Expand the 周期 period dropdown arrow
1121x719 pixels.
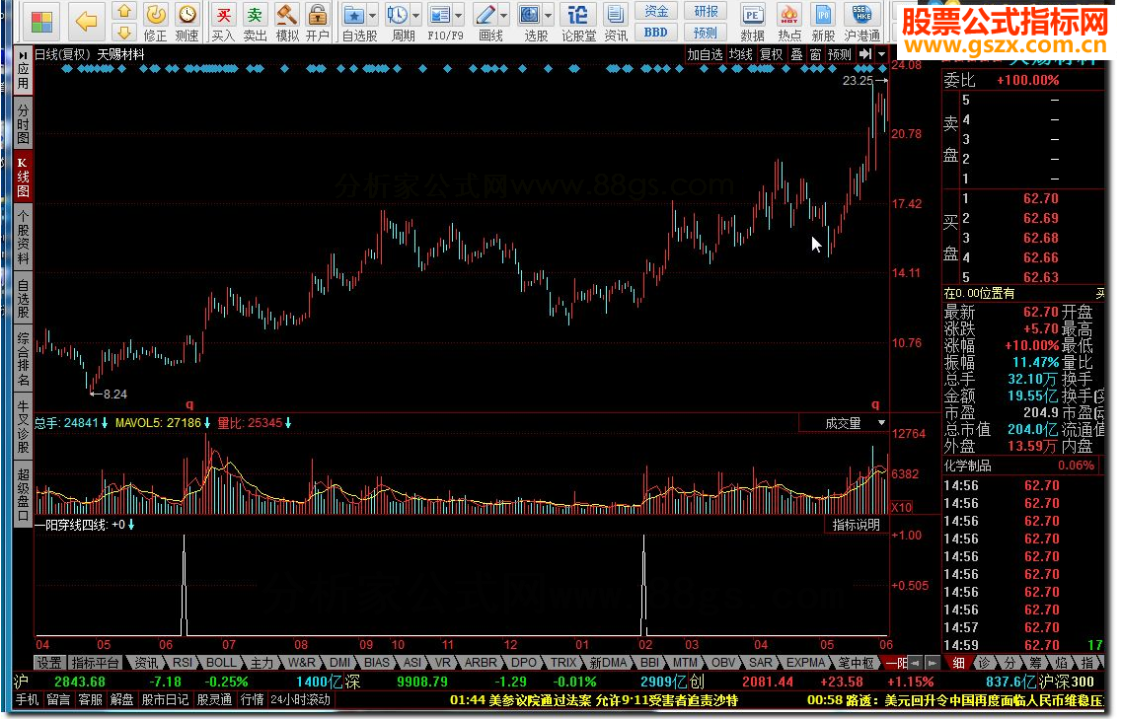416,16
